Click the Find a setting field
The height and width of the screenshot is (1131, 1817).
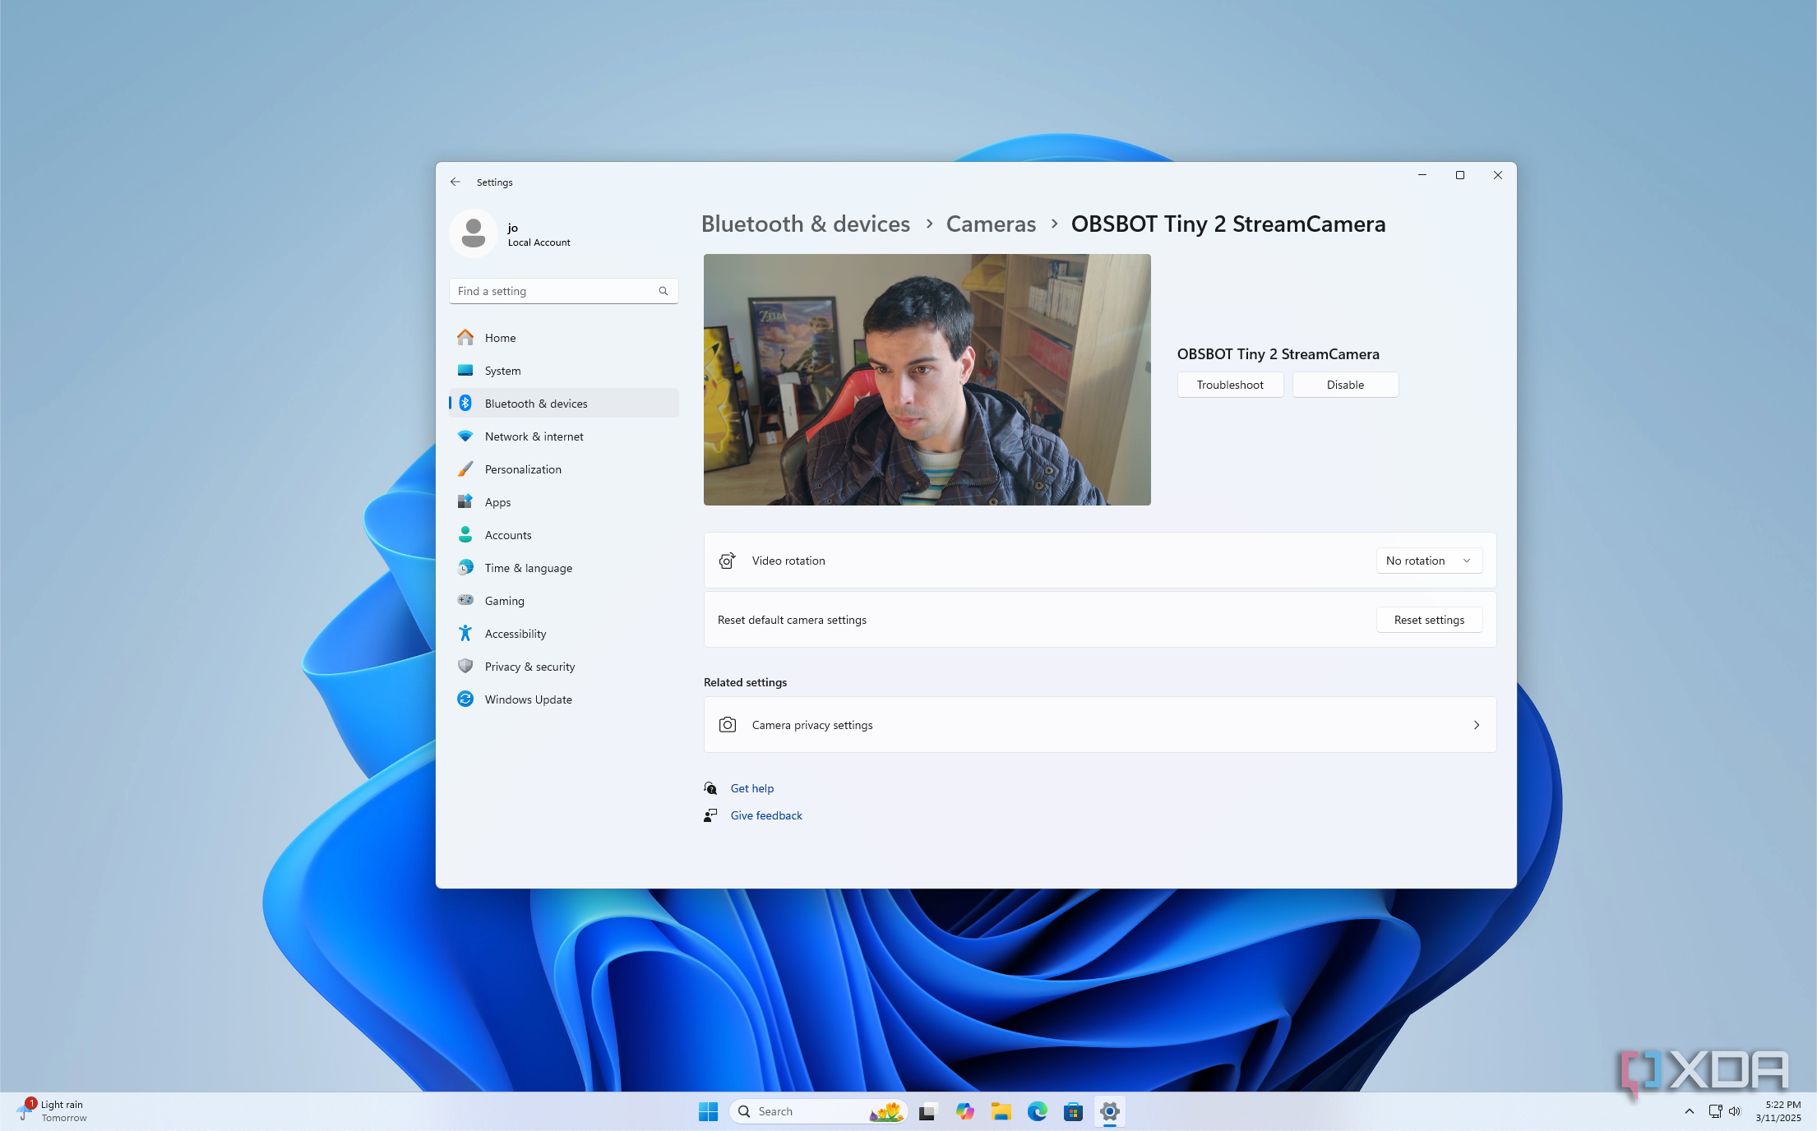[564, 291]
